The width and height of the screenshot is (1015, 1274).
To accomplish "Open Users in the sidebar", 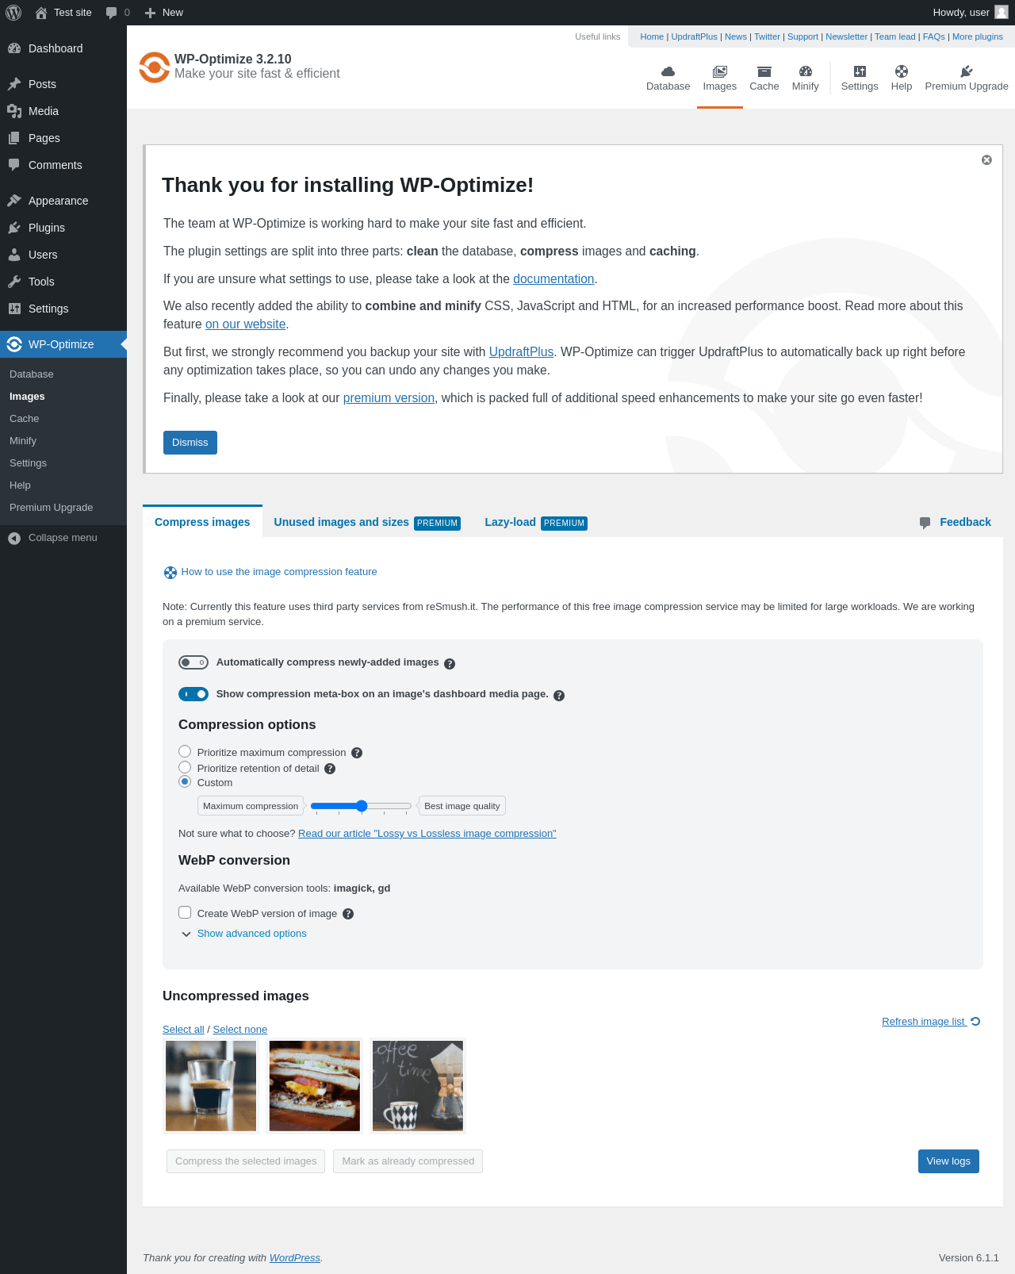I will [63, 255].
